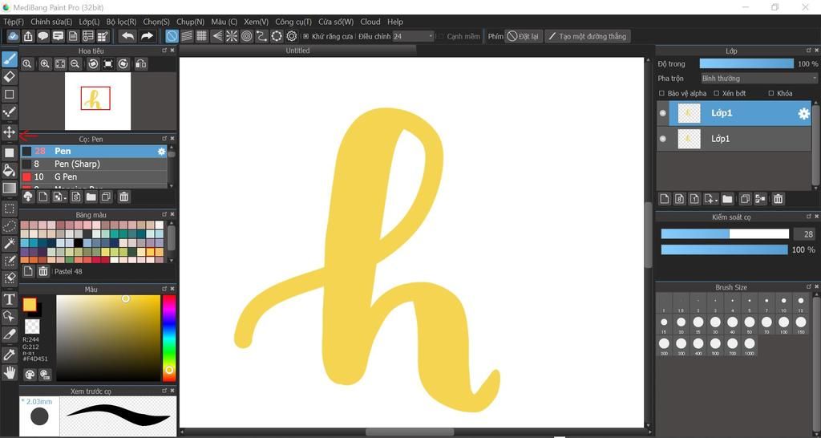The height and width of the screenshot is (438, 821).
Task: Select the Lasso selection tool
Action: click(10, 226)
